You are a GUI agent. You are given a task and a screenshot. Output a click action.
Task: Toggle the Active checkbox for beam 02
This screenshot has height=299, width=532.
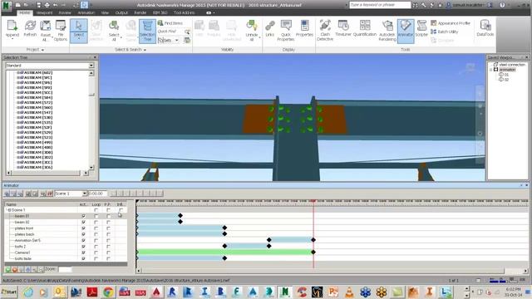[83, 222]
